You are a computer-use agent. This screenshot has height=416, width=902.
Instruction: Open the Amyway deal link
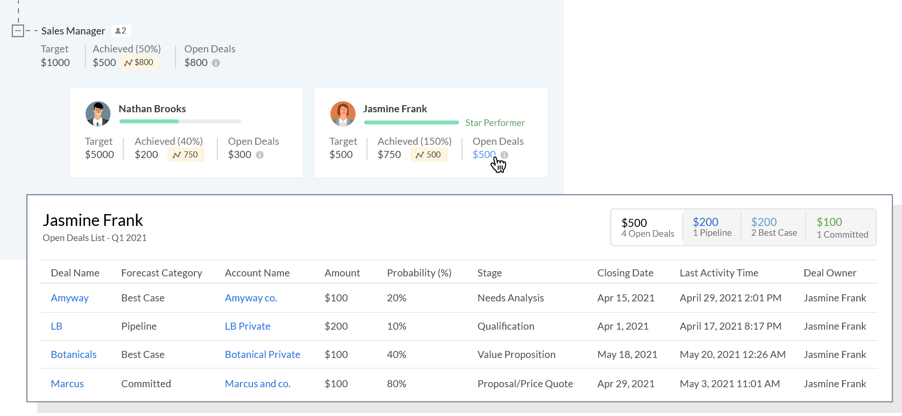coord(70,298)
